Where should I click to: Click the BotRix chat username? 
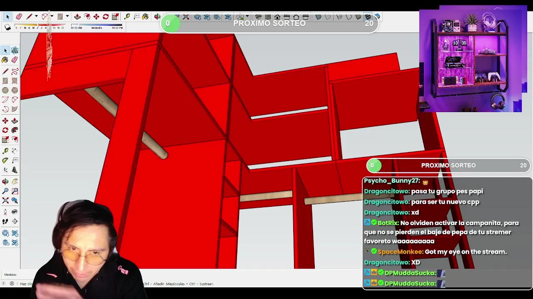(x=388, y=223)
